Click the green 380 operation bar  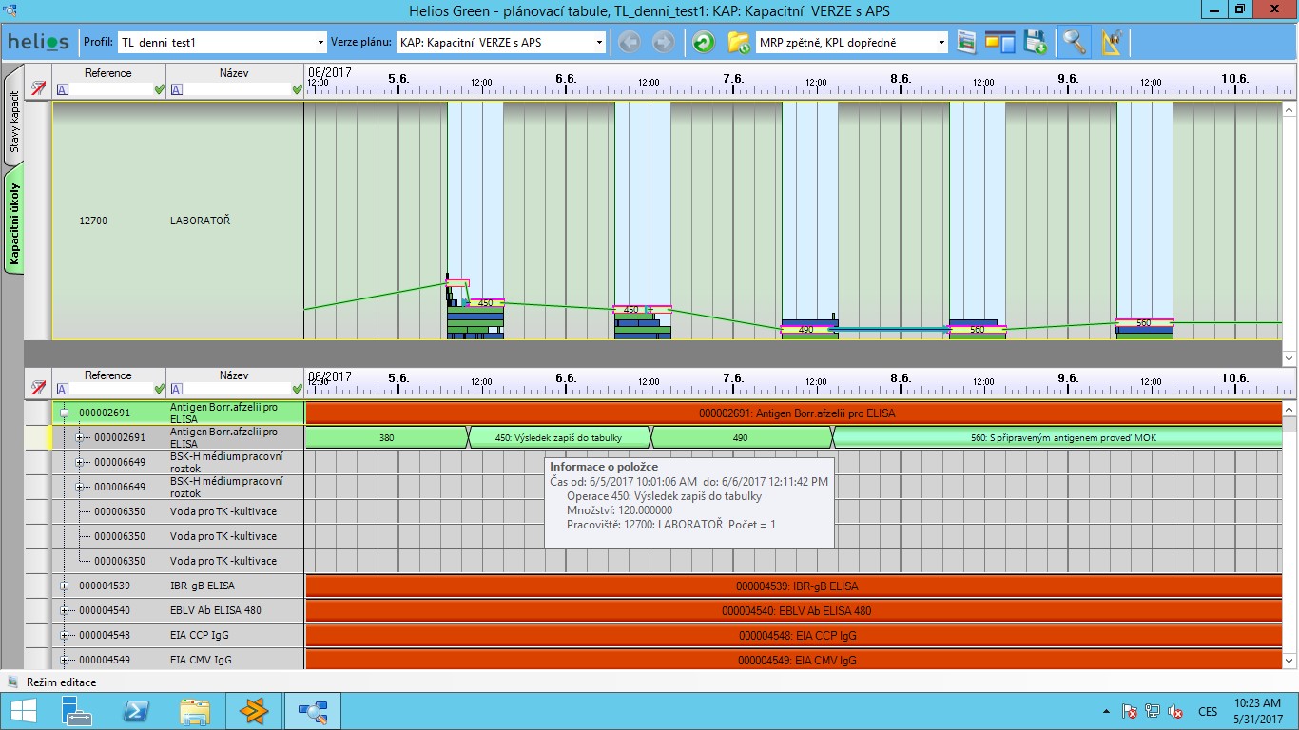click(386, 438)
